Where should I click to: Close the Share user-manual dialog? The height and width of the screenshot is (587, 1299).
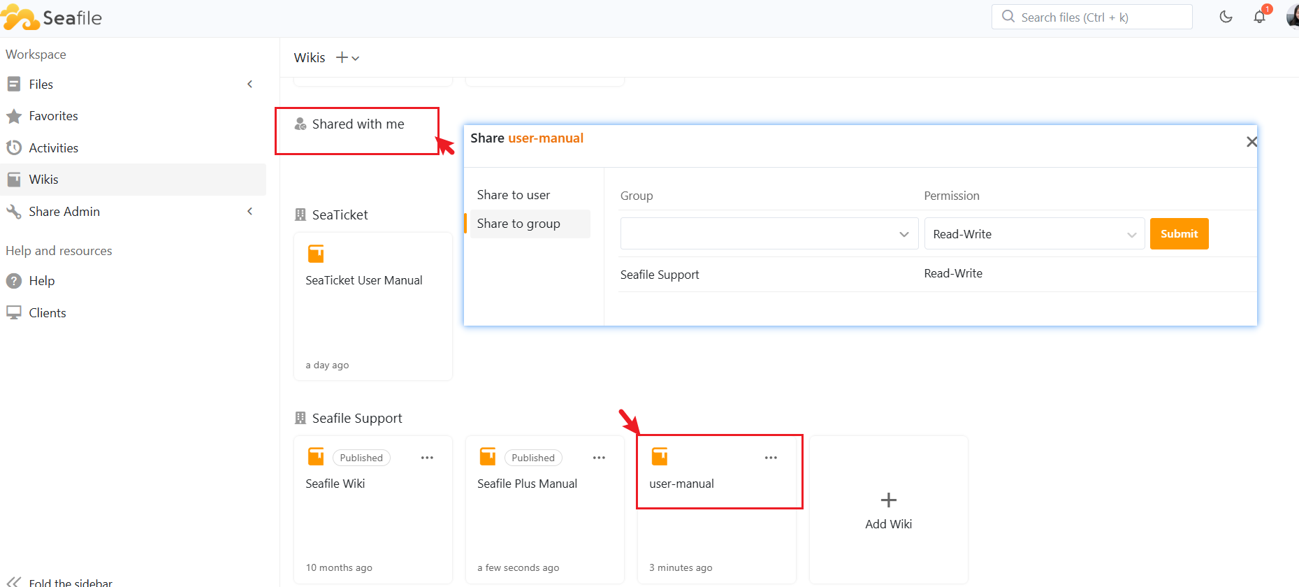coord(1251,142)
